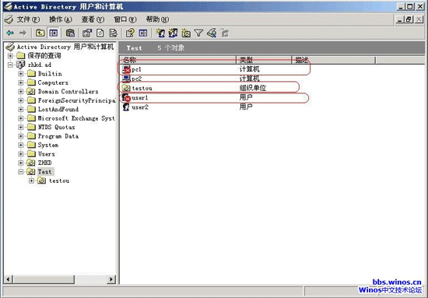Sort list by the 名称 column header
This screenshot has height=298, width=428.
(x=177, y=60)
